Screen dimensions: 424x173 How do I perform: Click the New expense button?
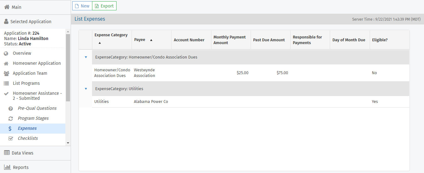pyautogui.click(x=82, y=6)
